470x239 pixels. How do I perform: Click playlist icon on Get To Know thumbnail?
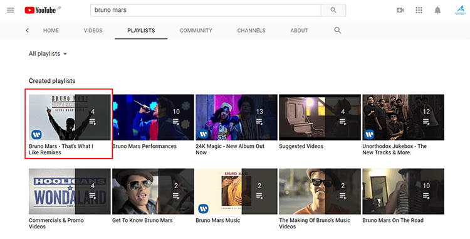pos(176,196)
